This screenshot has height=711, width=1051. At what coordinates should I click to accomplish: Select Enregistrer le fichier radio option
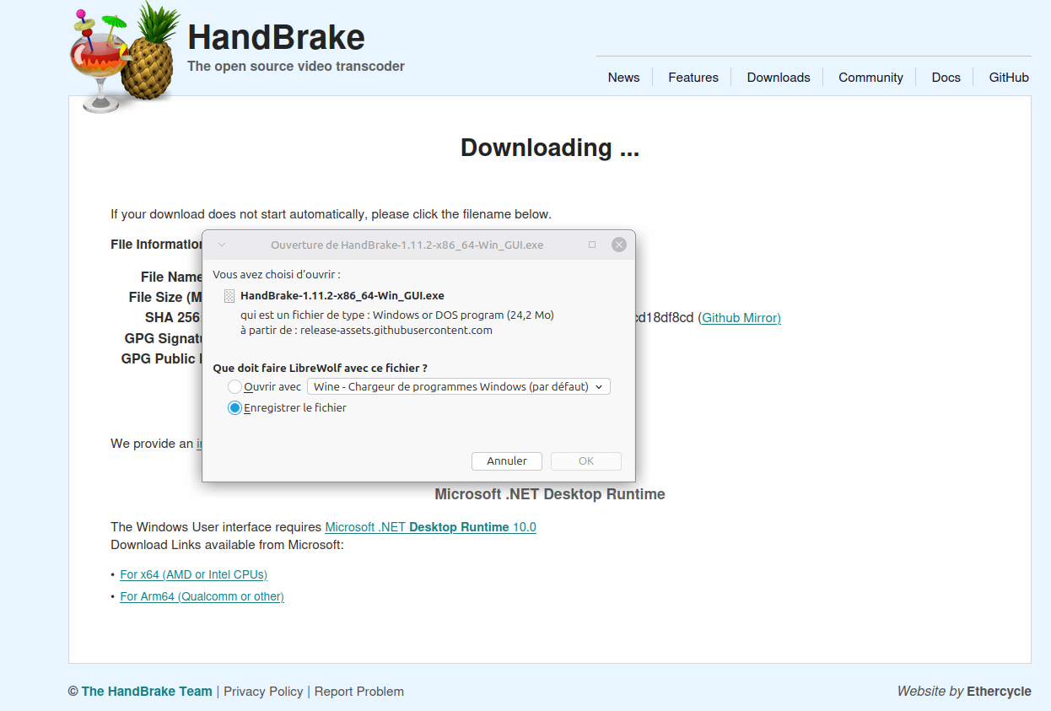(234, 407)
